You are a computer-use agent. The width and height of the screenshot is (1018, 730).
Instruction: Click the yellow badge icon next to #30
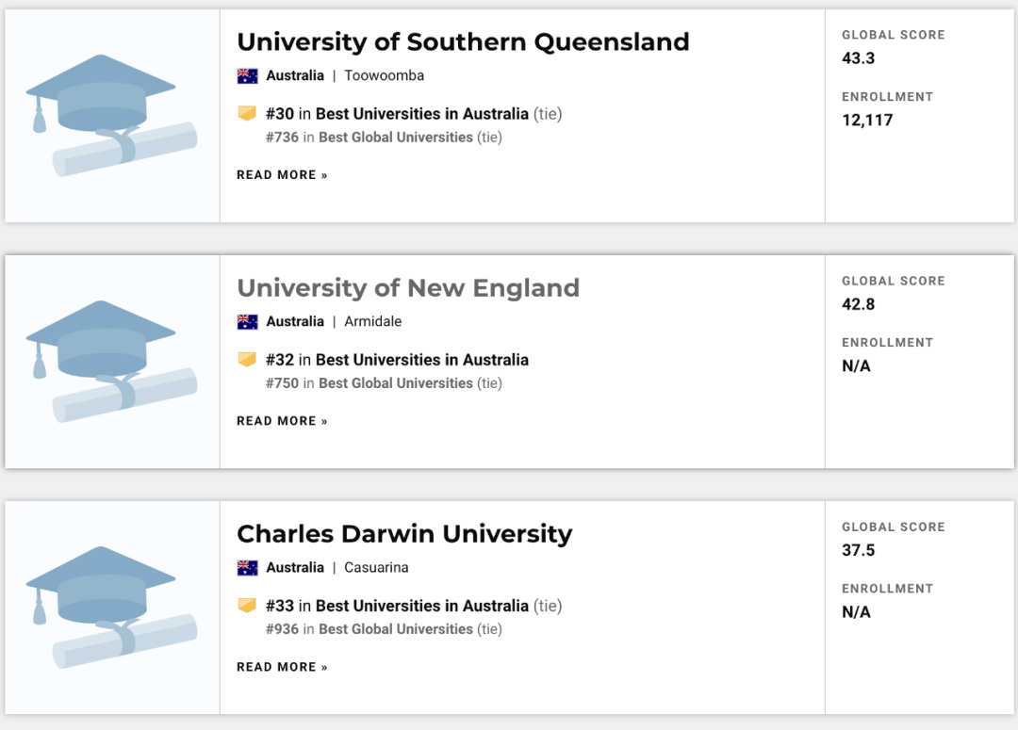click(x=247, y=114)
